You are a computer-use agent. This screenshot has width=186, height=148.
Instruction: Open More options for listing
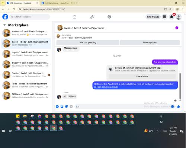pyautogui.click(x=150, y=42)
